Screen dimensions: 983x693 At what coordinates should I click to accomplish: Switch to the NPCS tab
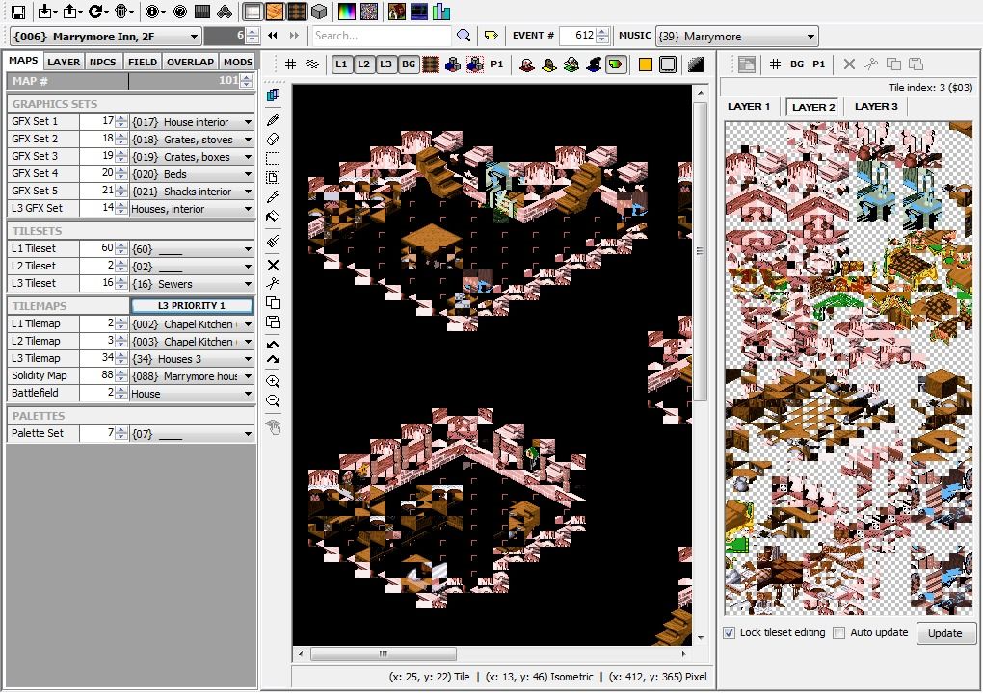coord(102,62)
